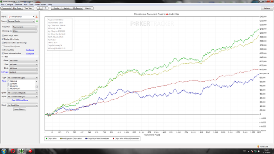Click the PokerStars icon in player field
274x154 pixels.
10,17
